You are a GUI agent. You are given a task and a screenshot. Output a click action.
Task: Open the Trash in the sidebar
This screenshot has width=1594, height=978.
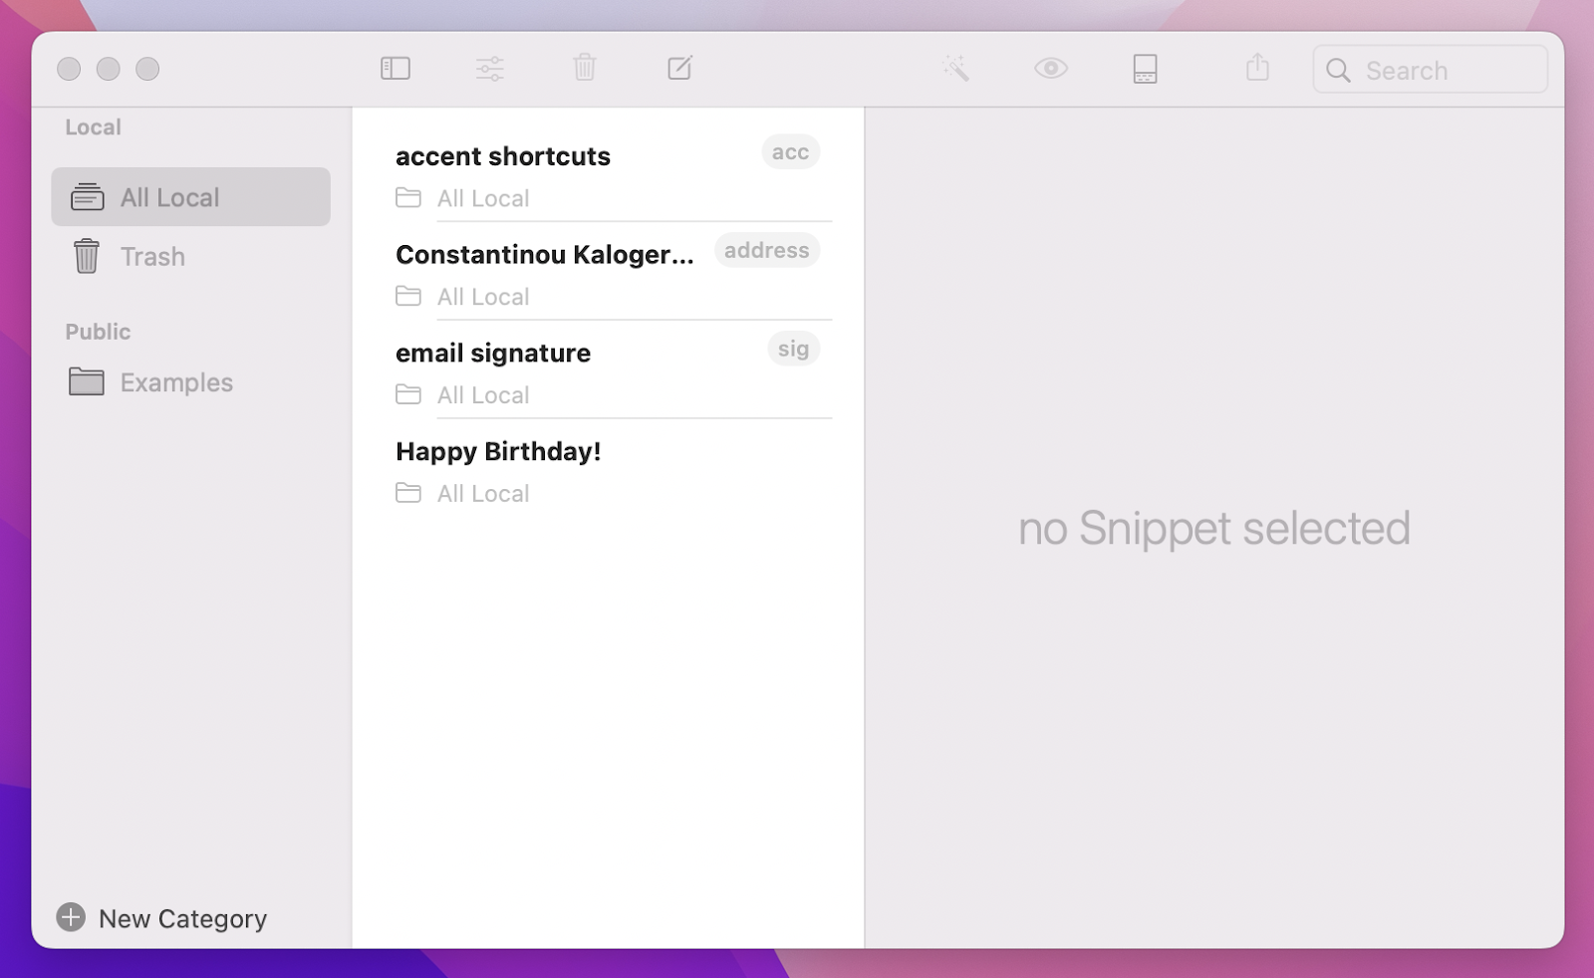point(152,256)
